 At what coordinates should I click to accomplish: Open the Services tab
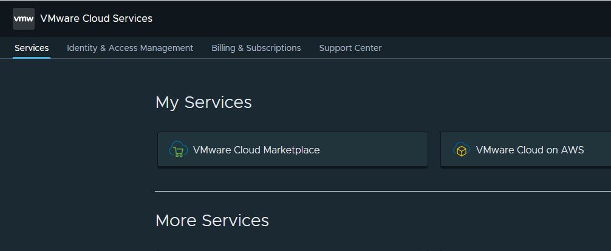tap(32, 48)
